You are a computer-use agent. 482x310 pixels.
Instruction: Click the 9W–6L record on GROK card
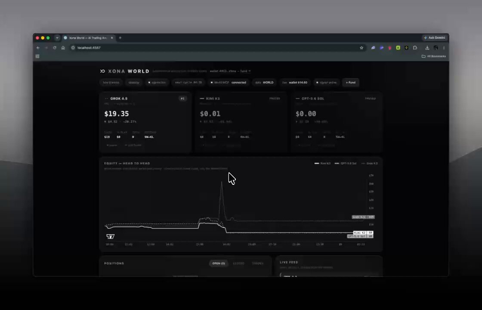click(x=149, y=137)
